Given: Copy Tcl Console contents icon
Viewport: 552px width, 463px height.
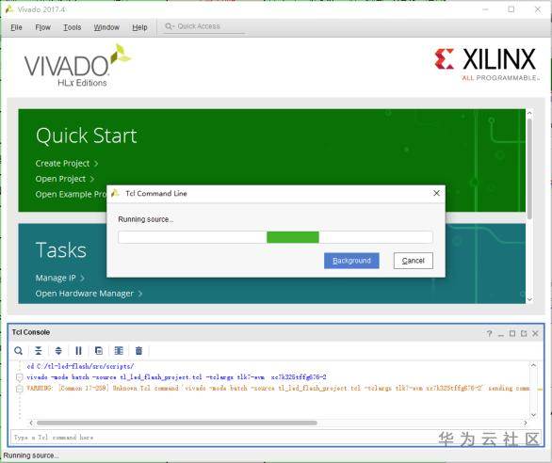Looking at the screenshot, I should coord(99,351).
